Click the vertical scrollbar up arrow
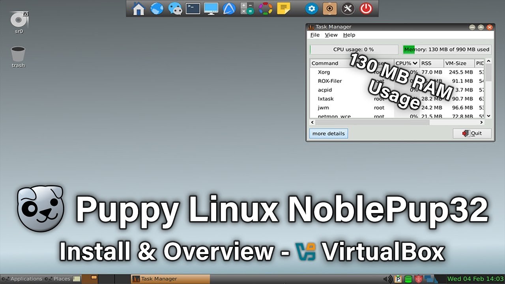 (488, 62)
